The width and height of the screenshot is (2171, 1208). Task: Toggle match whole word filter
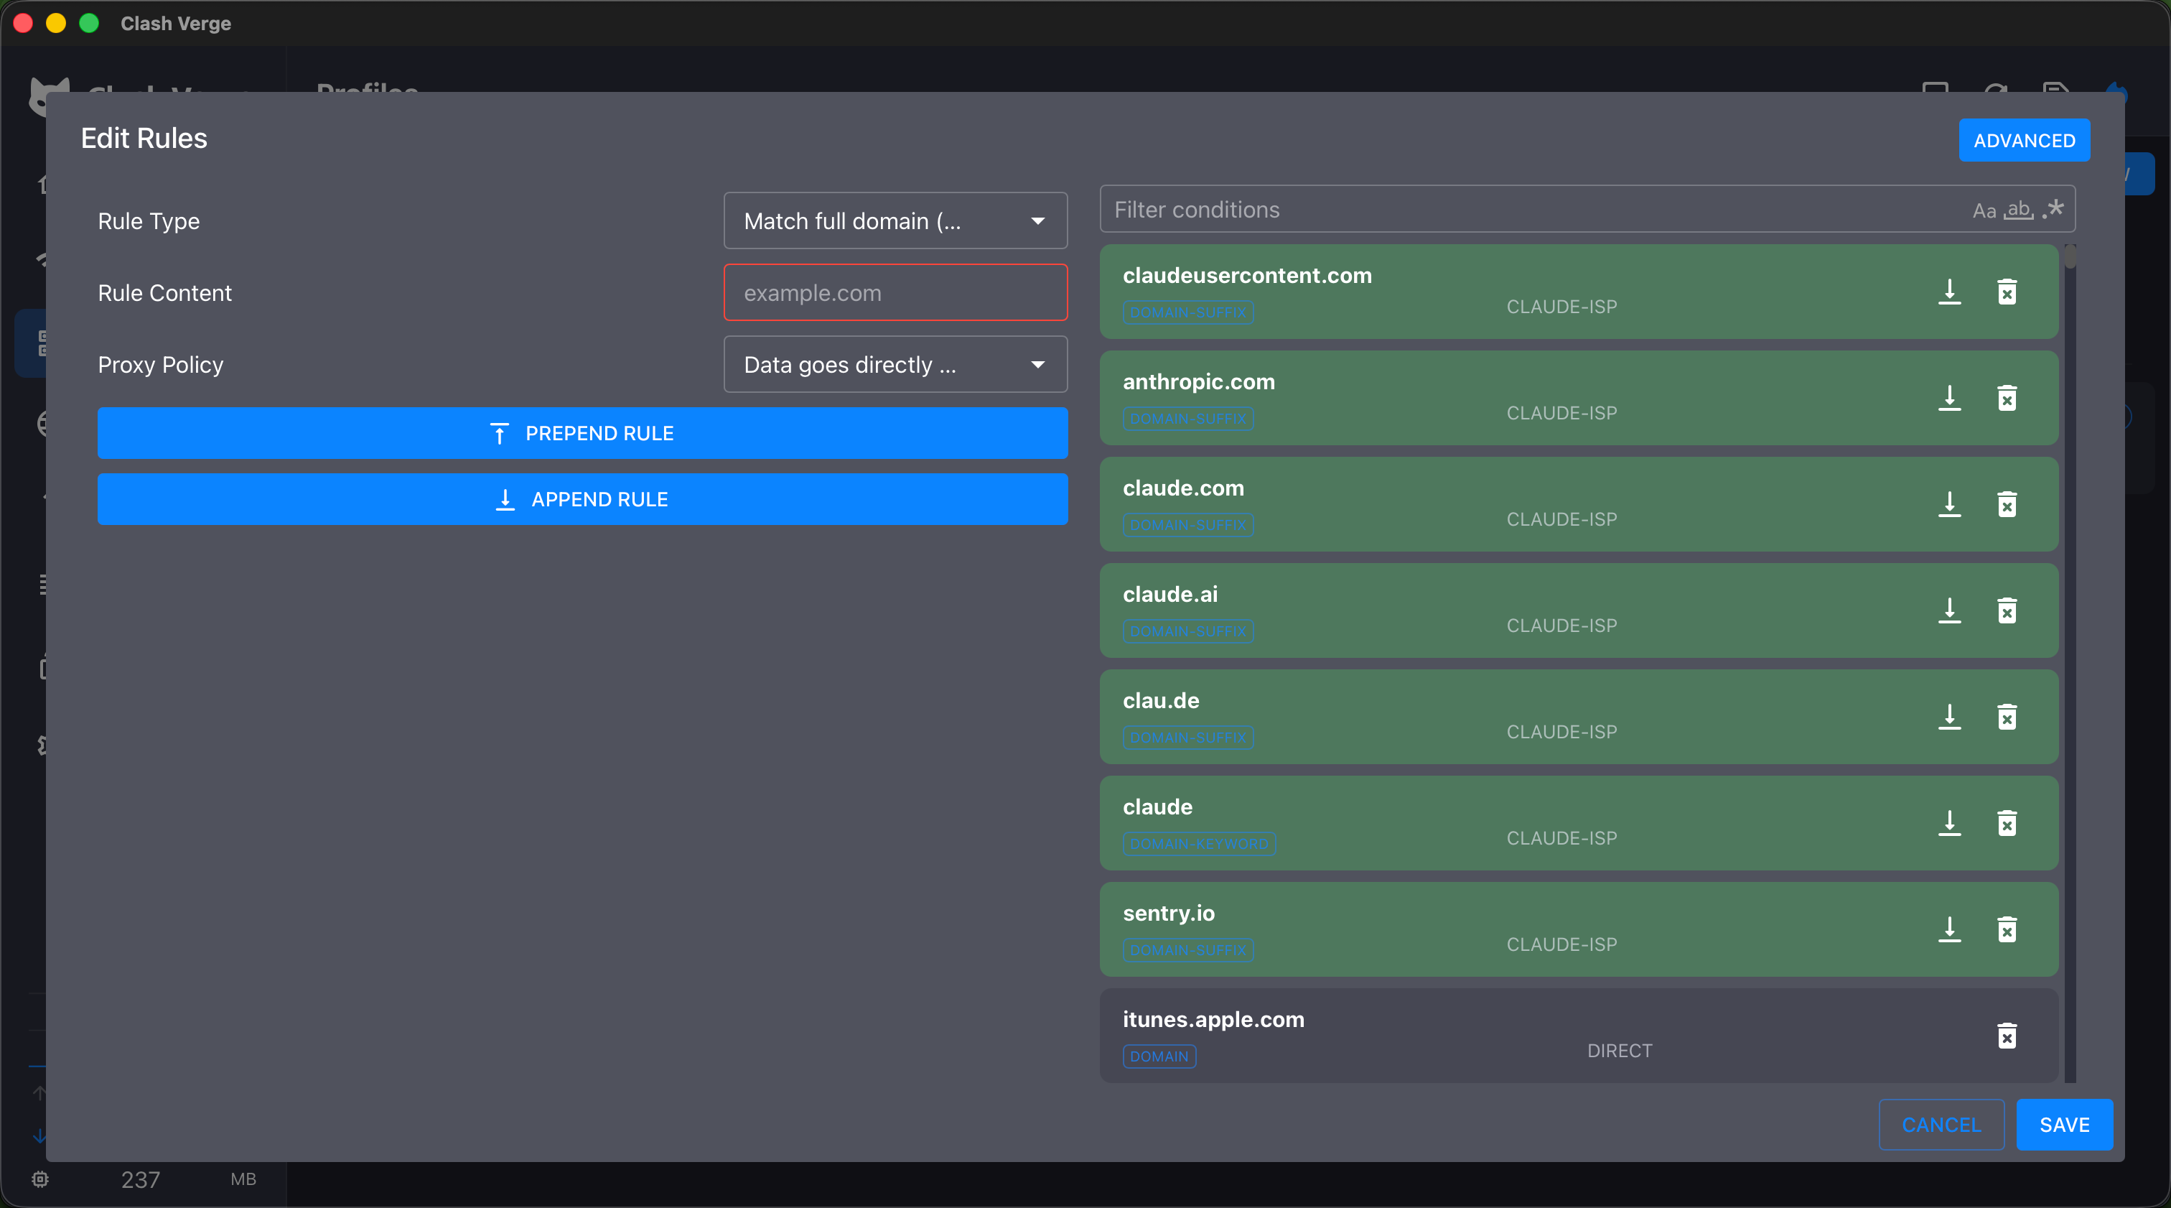coord(2019,210)
